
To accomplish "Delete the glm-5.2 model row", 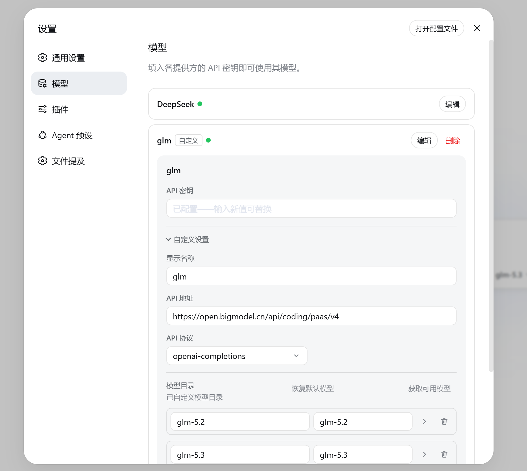I will pyautogui.click(x=444, y=421).
